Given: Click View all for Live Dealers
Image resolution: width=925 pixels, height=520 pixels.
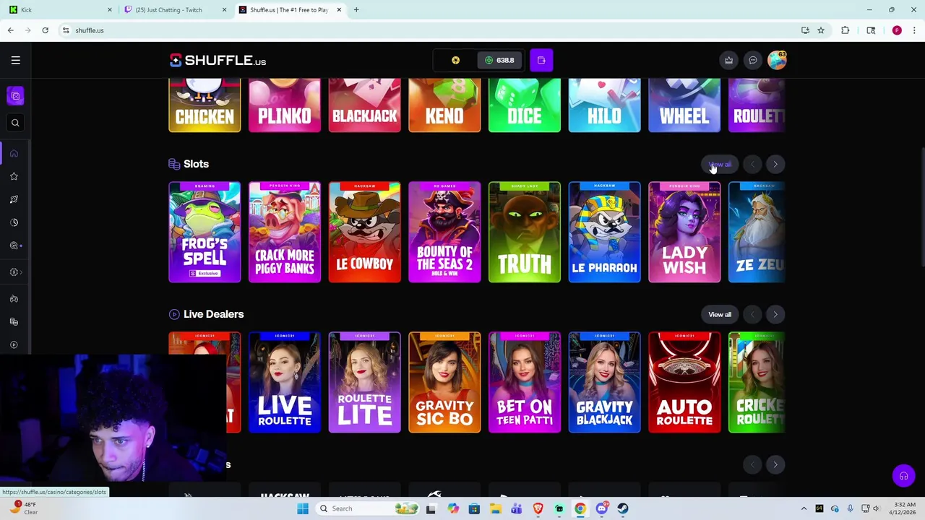Looking at the screenshot, I should point(720,314).
